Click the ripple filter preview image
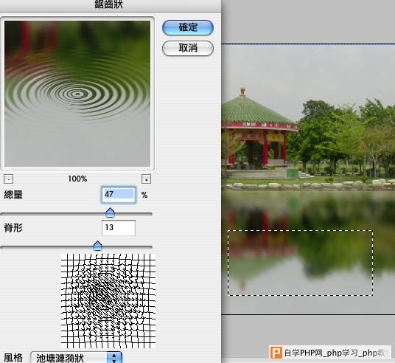The width and height of the screenshot is (395, 363). [x=77, y=94]
